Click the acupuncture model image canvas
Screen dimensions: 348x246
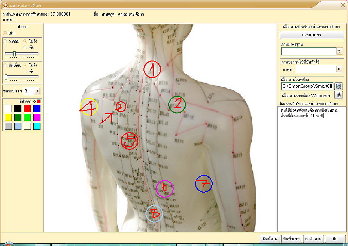point(160,128)
